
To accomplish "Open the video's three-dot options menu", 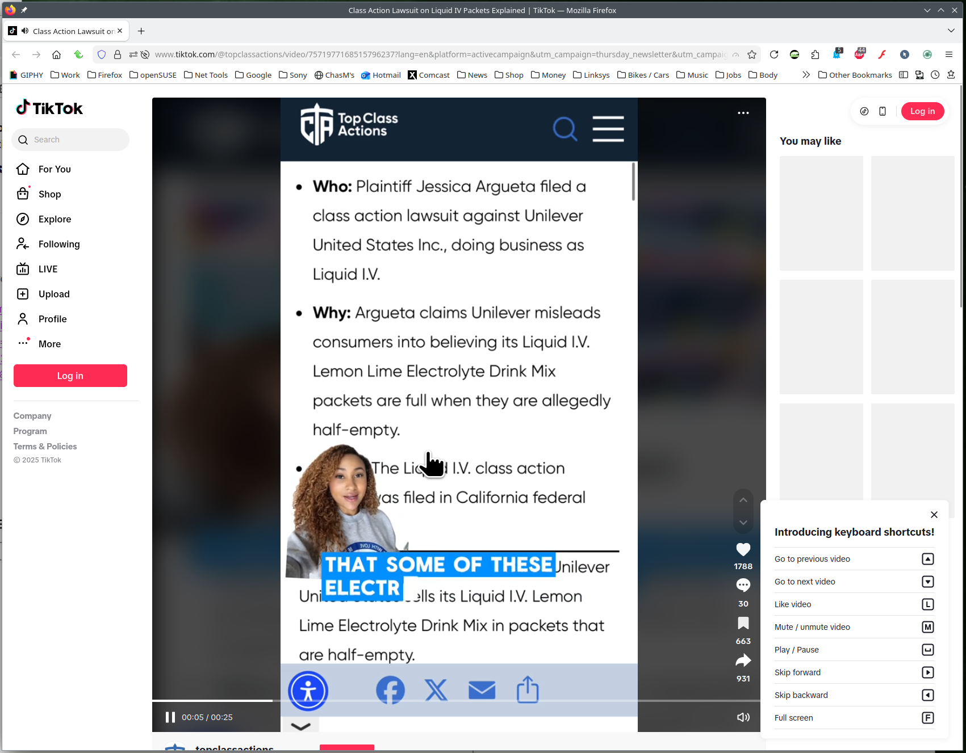I will [743, 113].
